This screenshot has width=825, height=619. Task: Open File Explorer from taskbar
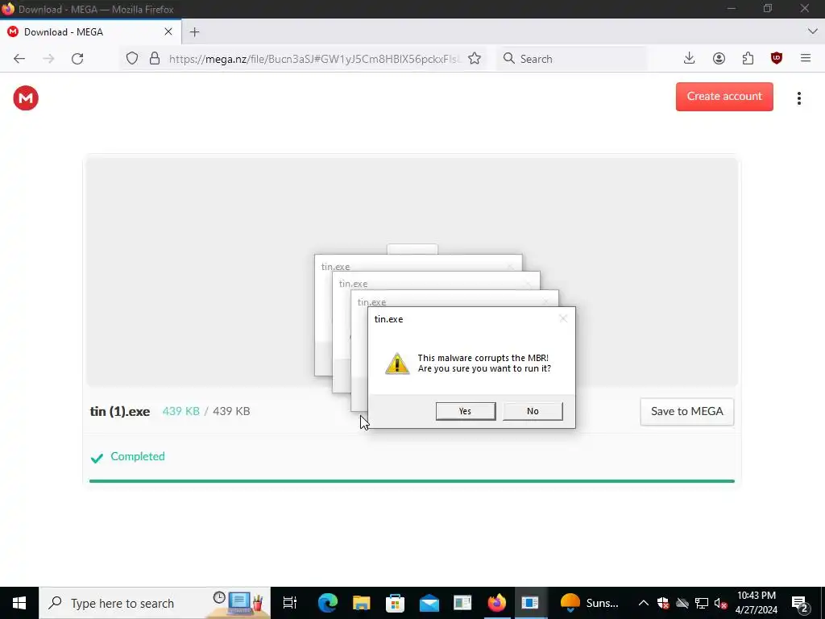pyautogui.click(x=362, y=603)
